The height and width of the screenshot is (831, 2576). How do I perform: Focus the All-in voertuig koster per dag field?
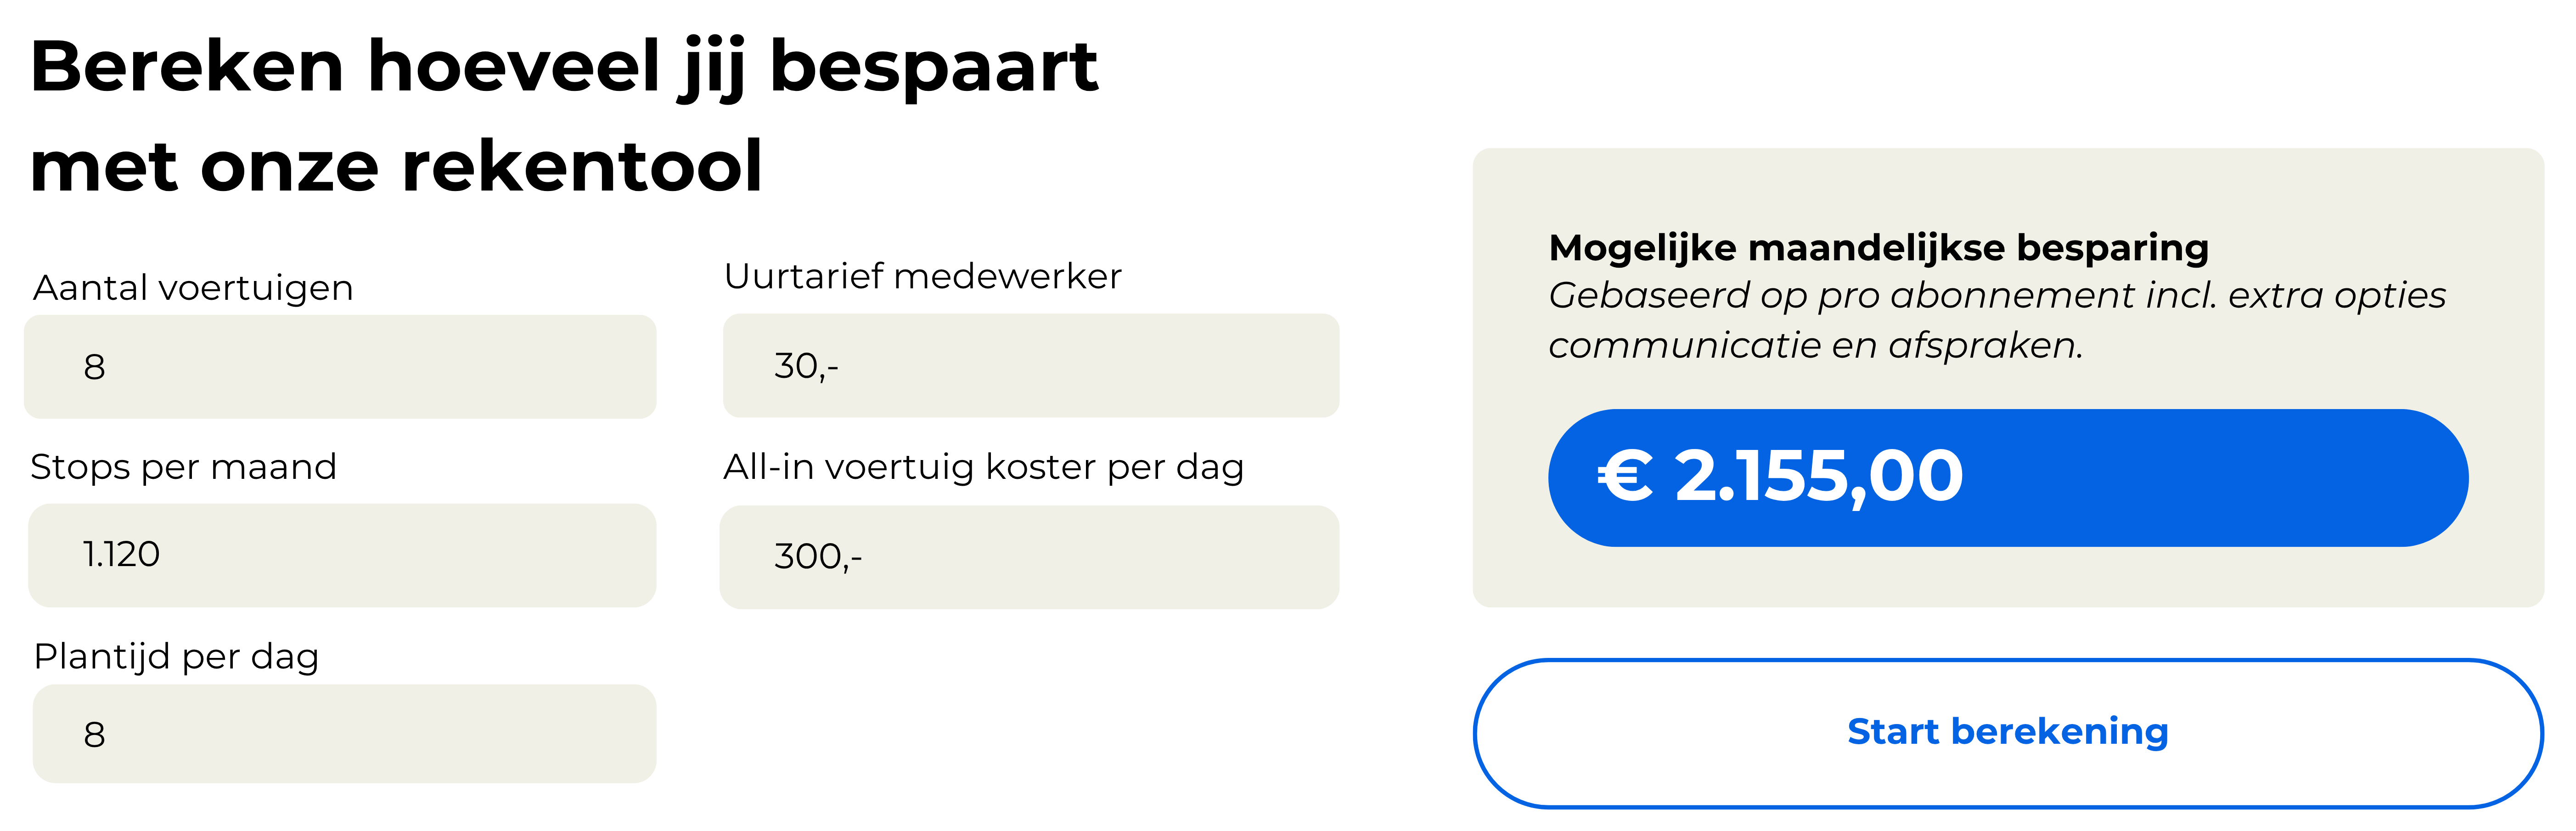click(1029, 557)
